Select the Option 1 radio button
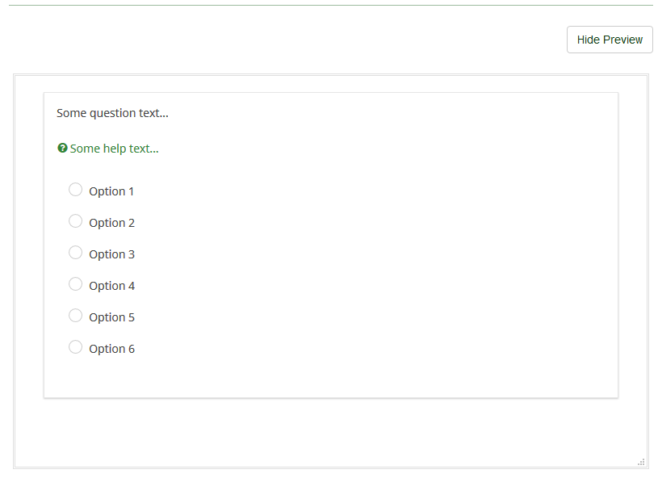The image size is (658, 478). (x=75, y=190)
